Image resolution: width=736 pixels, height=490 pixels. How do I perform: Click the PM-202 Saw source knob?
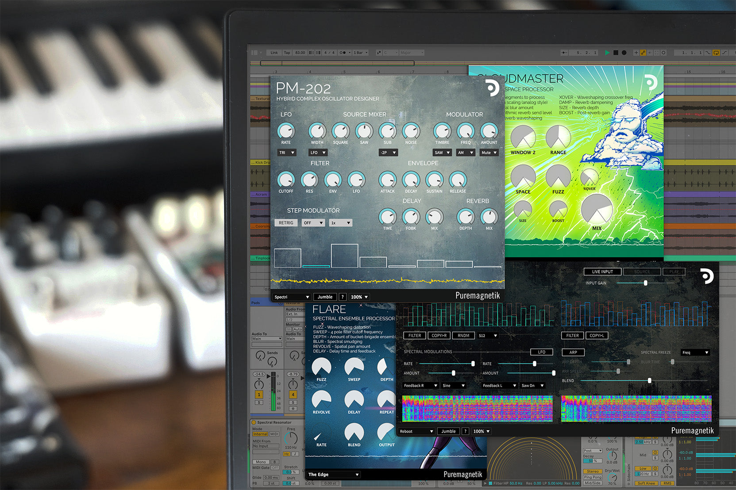pos(364,131)
